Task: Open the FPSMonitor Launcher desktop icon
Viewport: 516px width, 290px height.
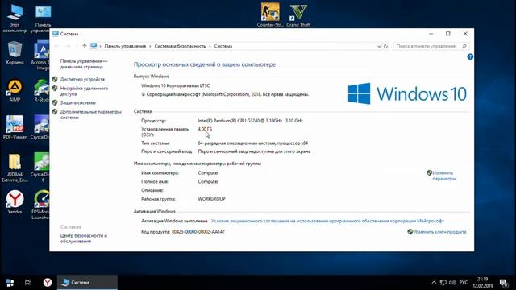Action: pyautogui.click(x=42, y=205)
